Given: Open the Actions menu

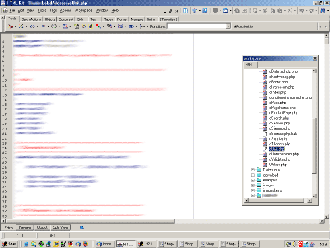Looking at the screenshot, I should click(65, 11).
